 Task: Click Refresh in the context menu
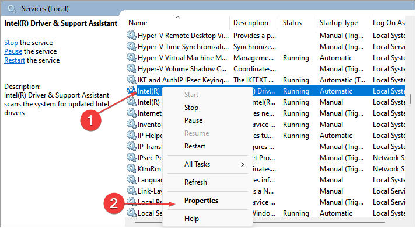click(x=195, y=182)
